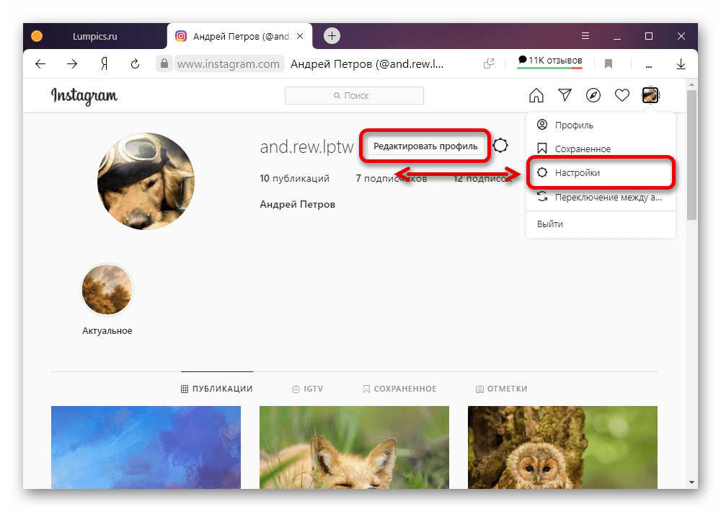Open Instagram home feed icon

coord(536,95)
